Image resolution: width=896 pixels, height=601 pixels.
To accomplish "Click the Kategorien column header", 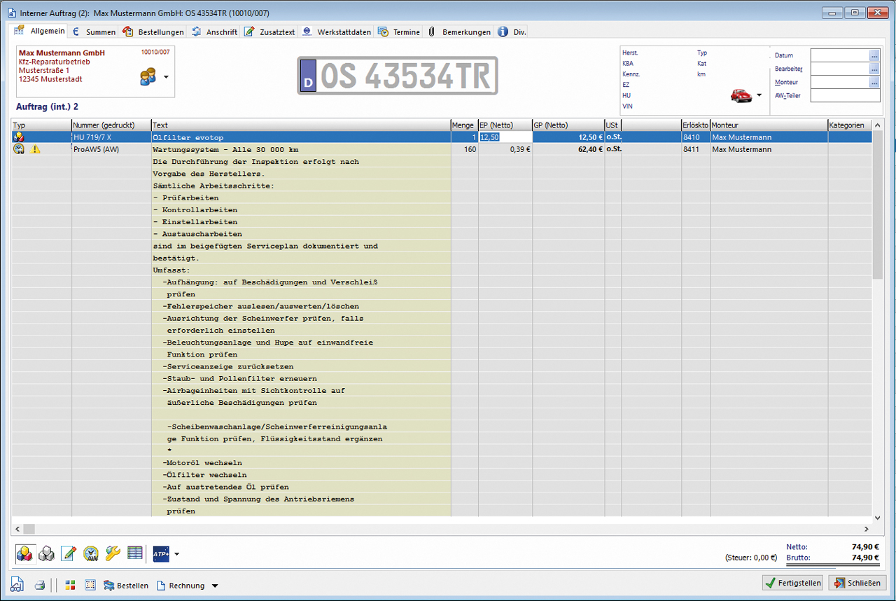I will [850, 125].
